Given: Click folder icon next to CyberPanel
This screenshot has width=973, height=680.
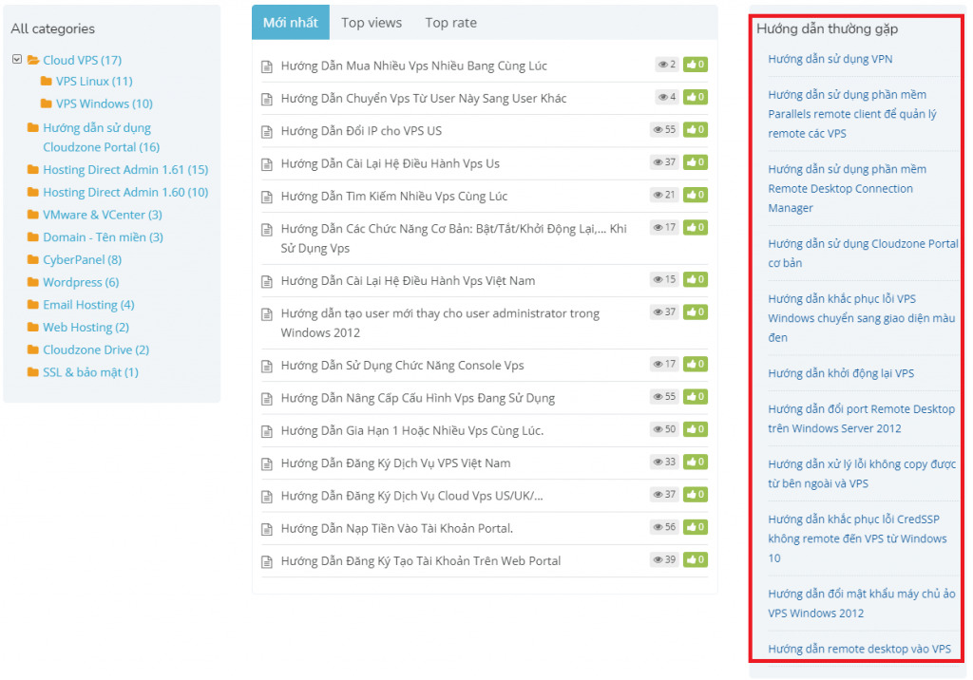Looking at the screenshot, I should (x=33, y=260).
